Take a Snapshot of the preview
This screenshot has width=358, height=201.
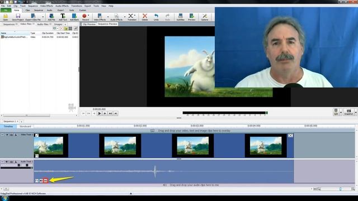348,112
